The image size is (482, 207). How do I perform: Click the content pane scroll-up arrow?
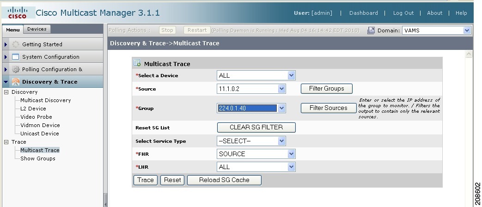click(469, 54)
